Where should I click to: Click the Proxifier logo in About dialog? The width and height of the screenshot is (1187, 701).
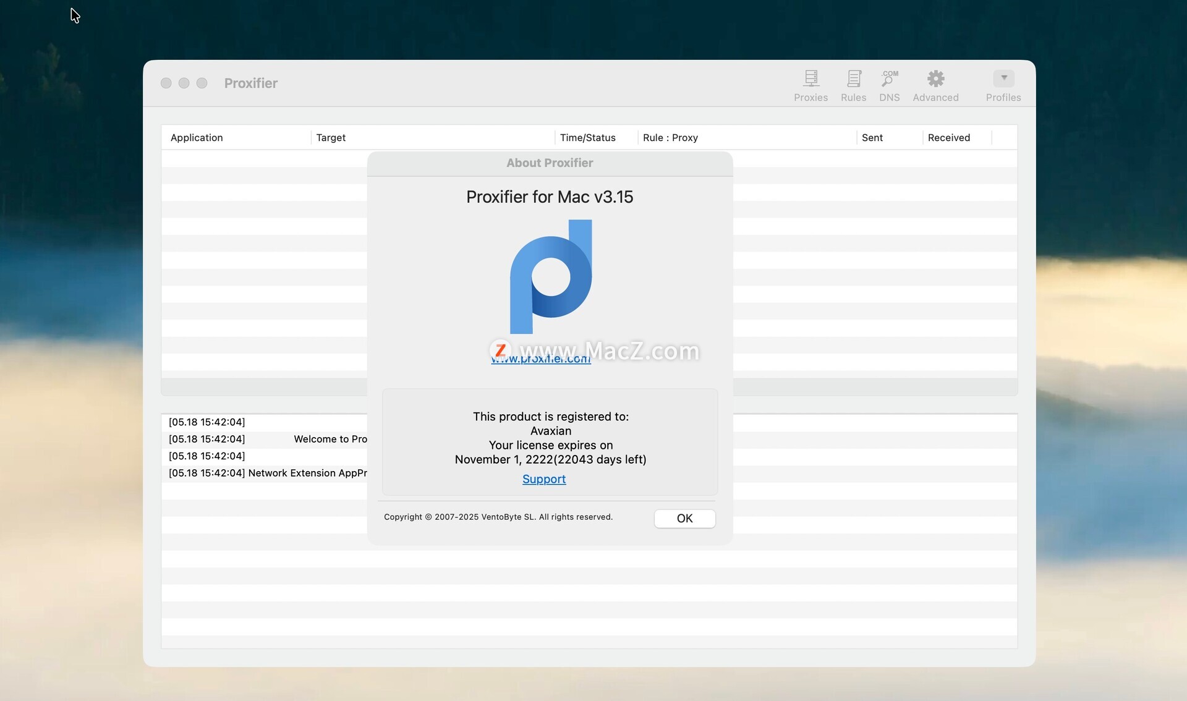(551, 277)
